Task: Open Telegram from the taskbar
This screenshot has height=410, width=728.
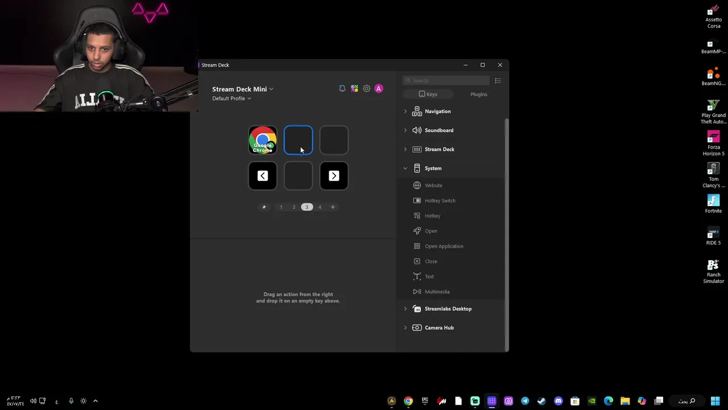Action: point(525,401)
